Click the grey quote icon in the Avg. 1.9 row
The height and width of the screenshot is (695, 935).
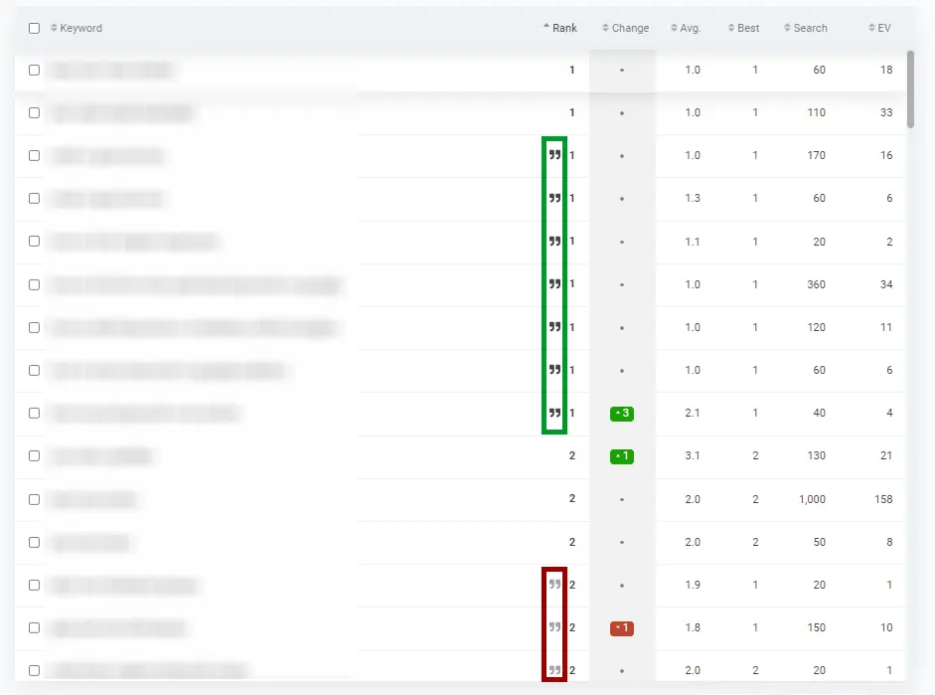(x=554, y=585)
